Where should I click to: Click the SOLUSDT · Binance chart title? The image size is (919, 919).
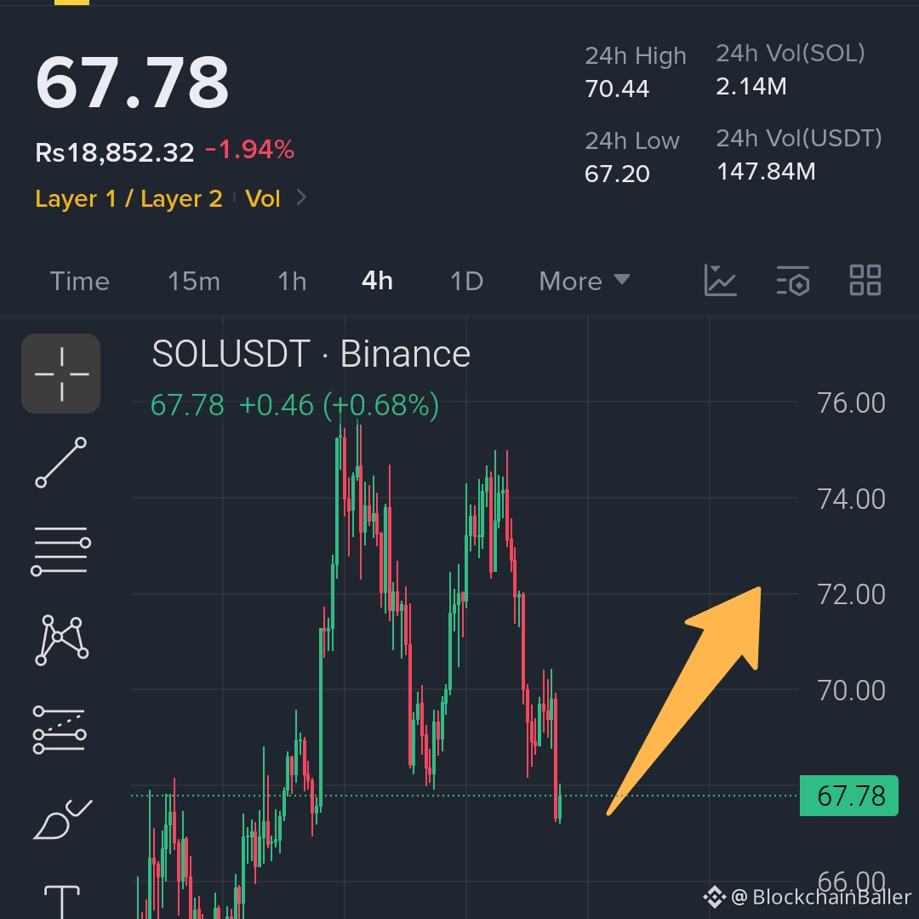[311, 354]
